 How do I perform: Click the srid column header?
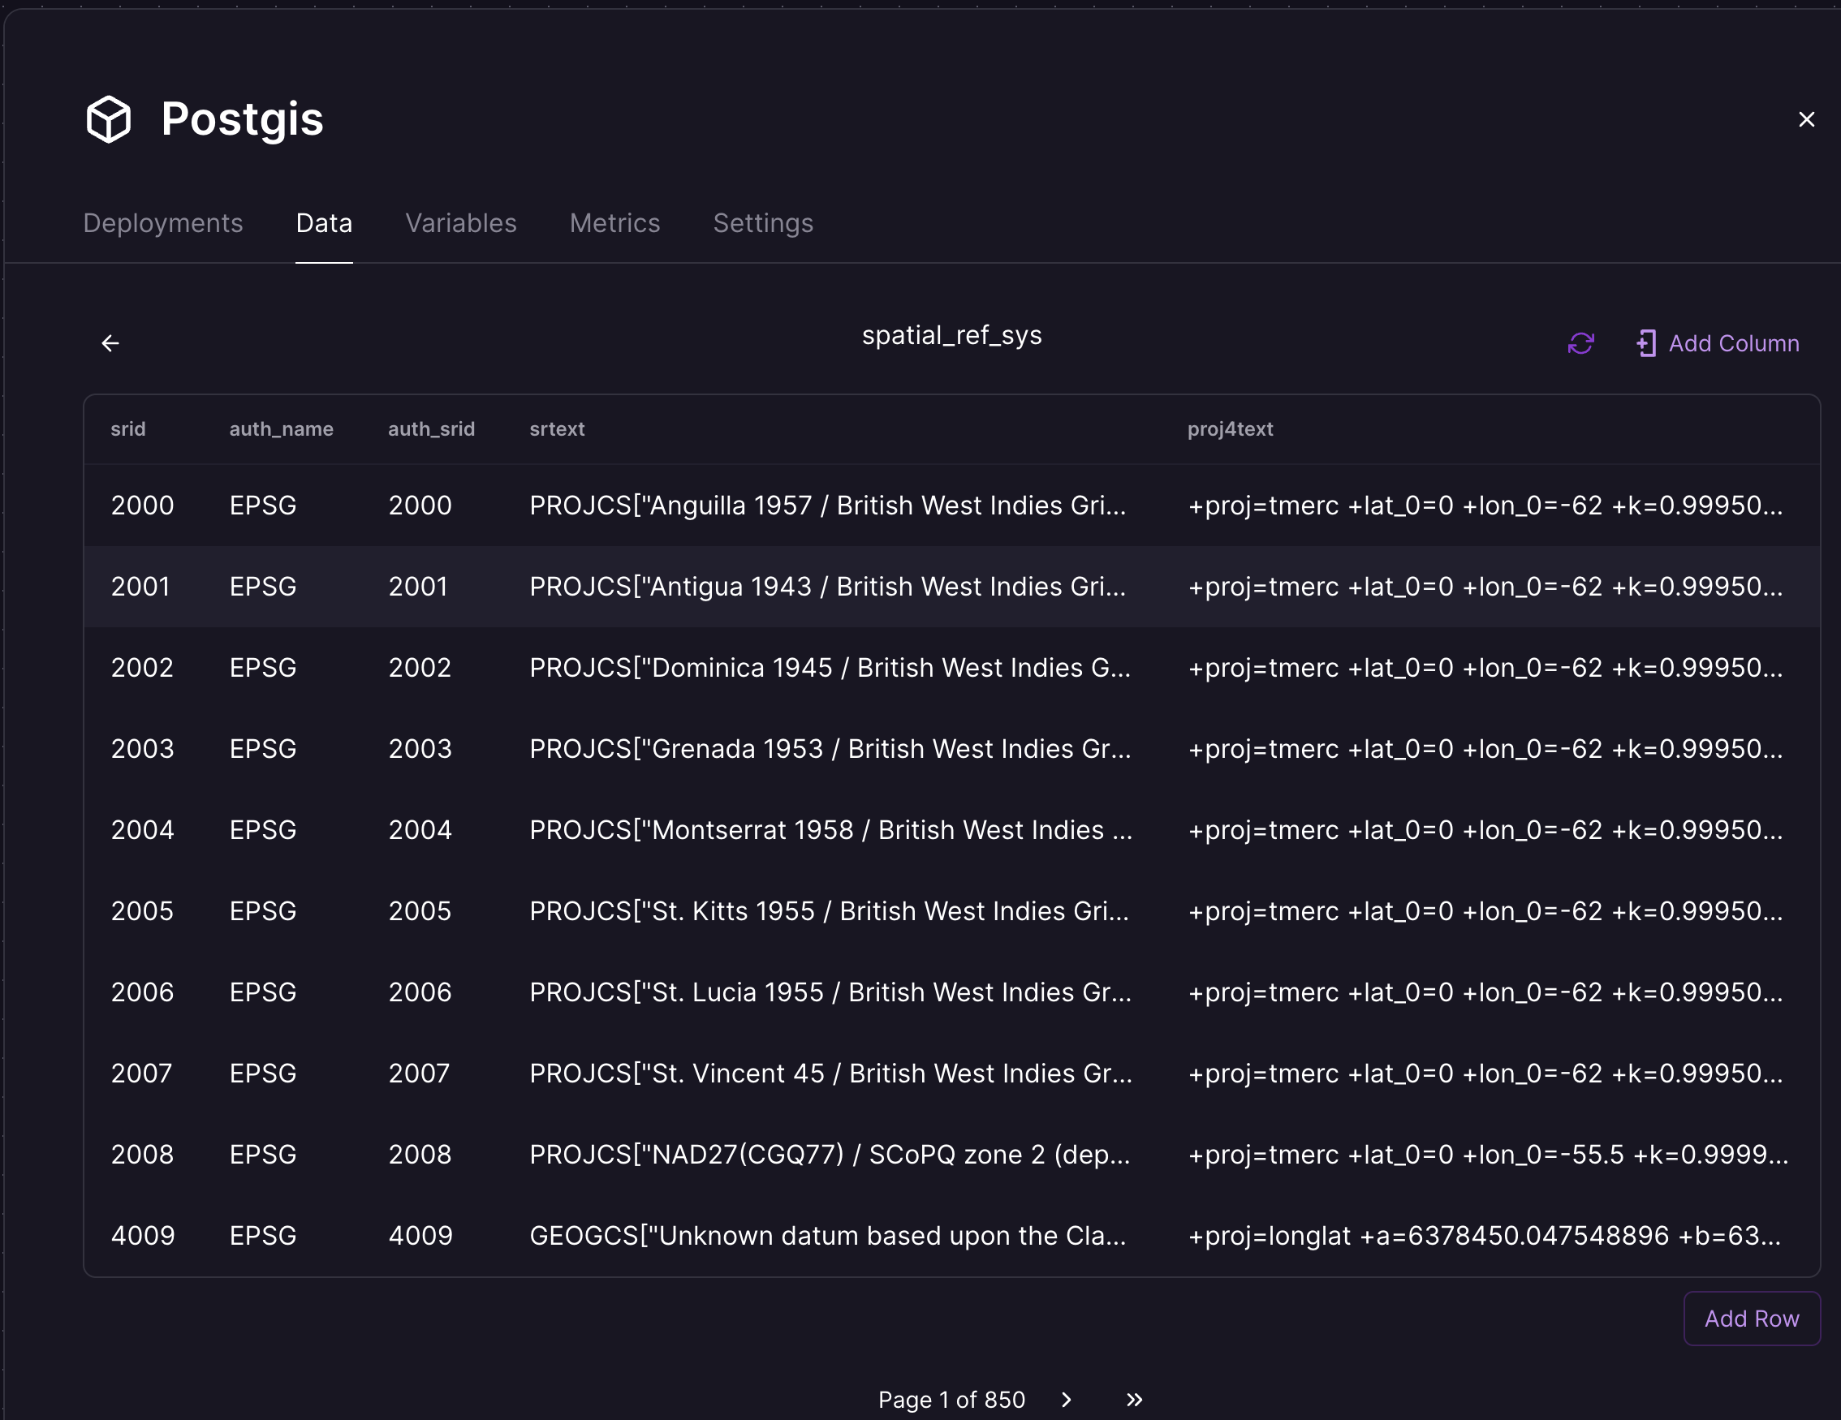pyautogui.click(x=128, y=429)
